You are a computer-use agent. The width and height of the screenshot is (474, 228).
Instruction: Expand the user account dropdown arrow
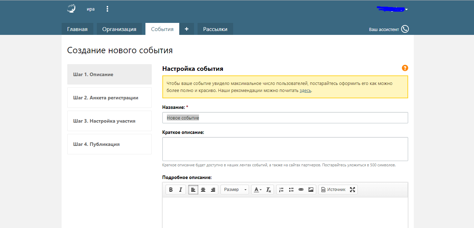pos(406,10)
